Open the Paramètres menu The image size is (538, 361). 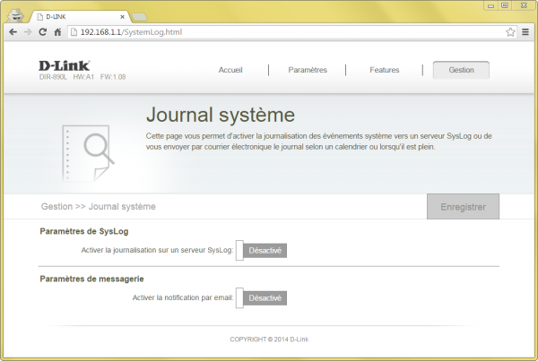click(308, 70)
